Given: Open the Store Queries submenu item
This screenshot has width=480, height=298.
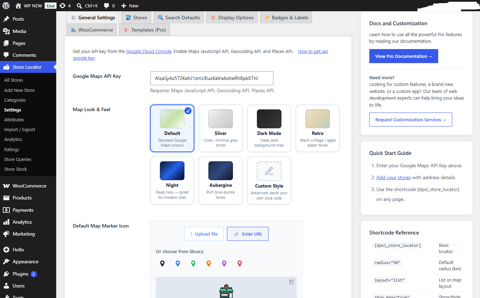Looking at the screenshot, I should pos(18,159).
